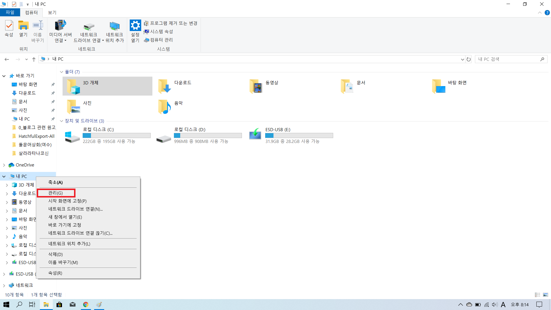Click the refresh button beside address bar

coord(469,59)
